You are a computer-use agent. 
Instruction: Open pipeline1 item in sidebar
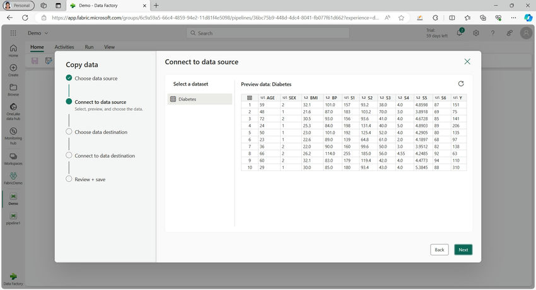13,219
